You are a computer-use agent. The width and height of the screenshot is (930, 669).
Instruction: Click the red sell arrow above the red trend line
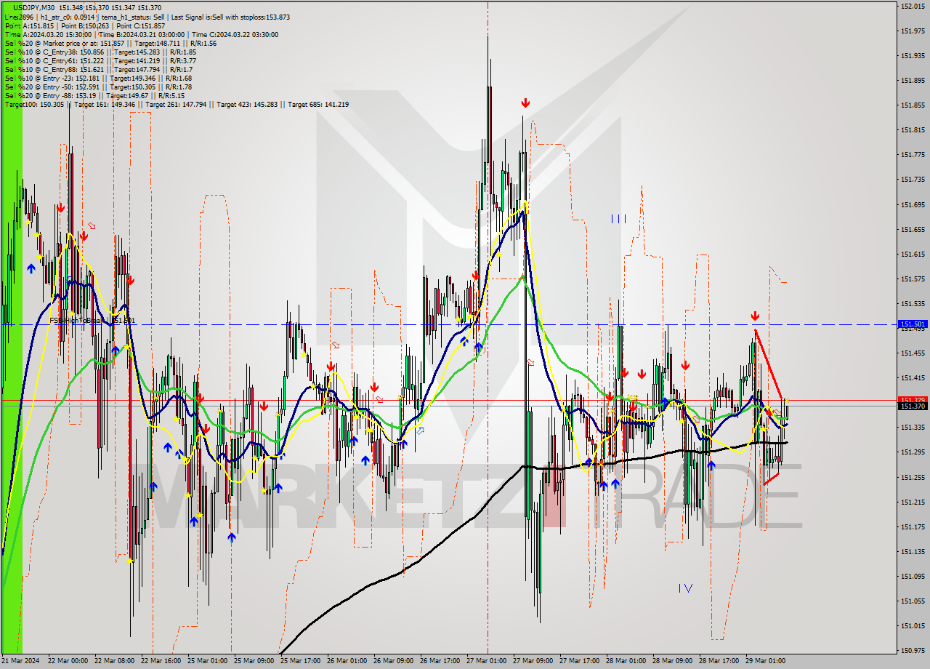pyautogui.click(x=755, y=316)
